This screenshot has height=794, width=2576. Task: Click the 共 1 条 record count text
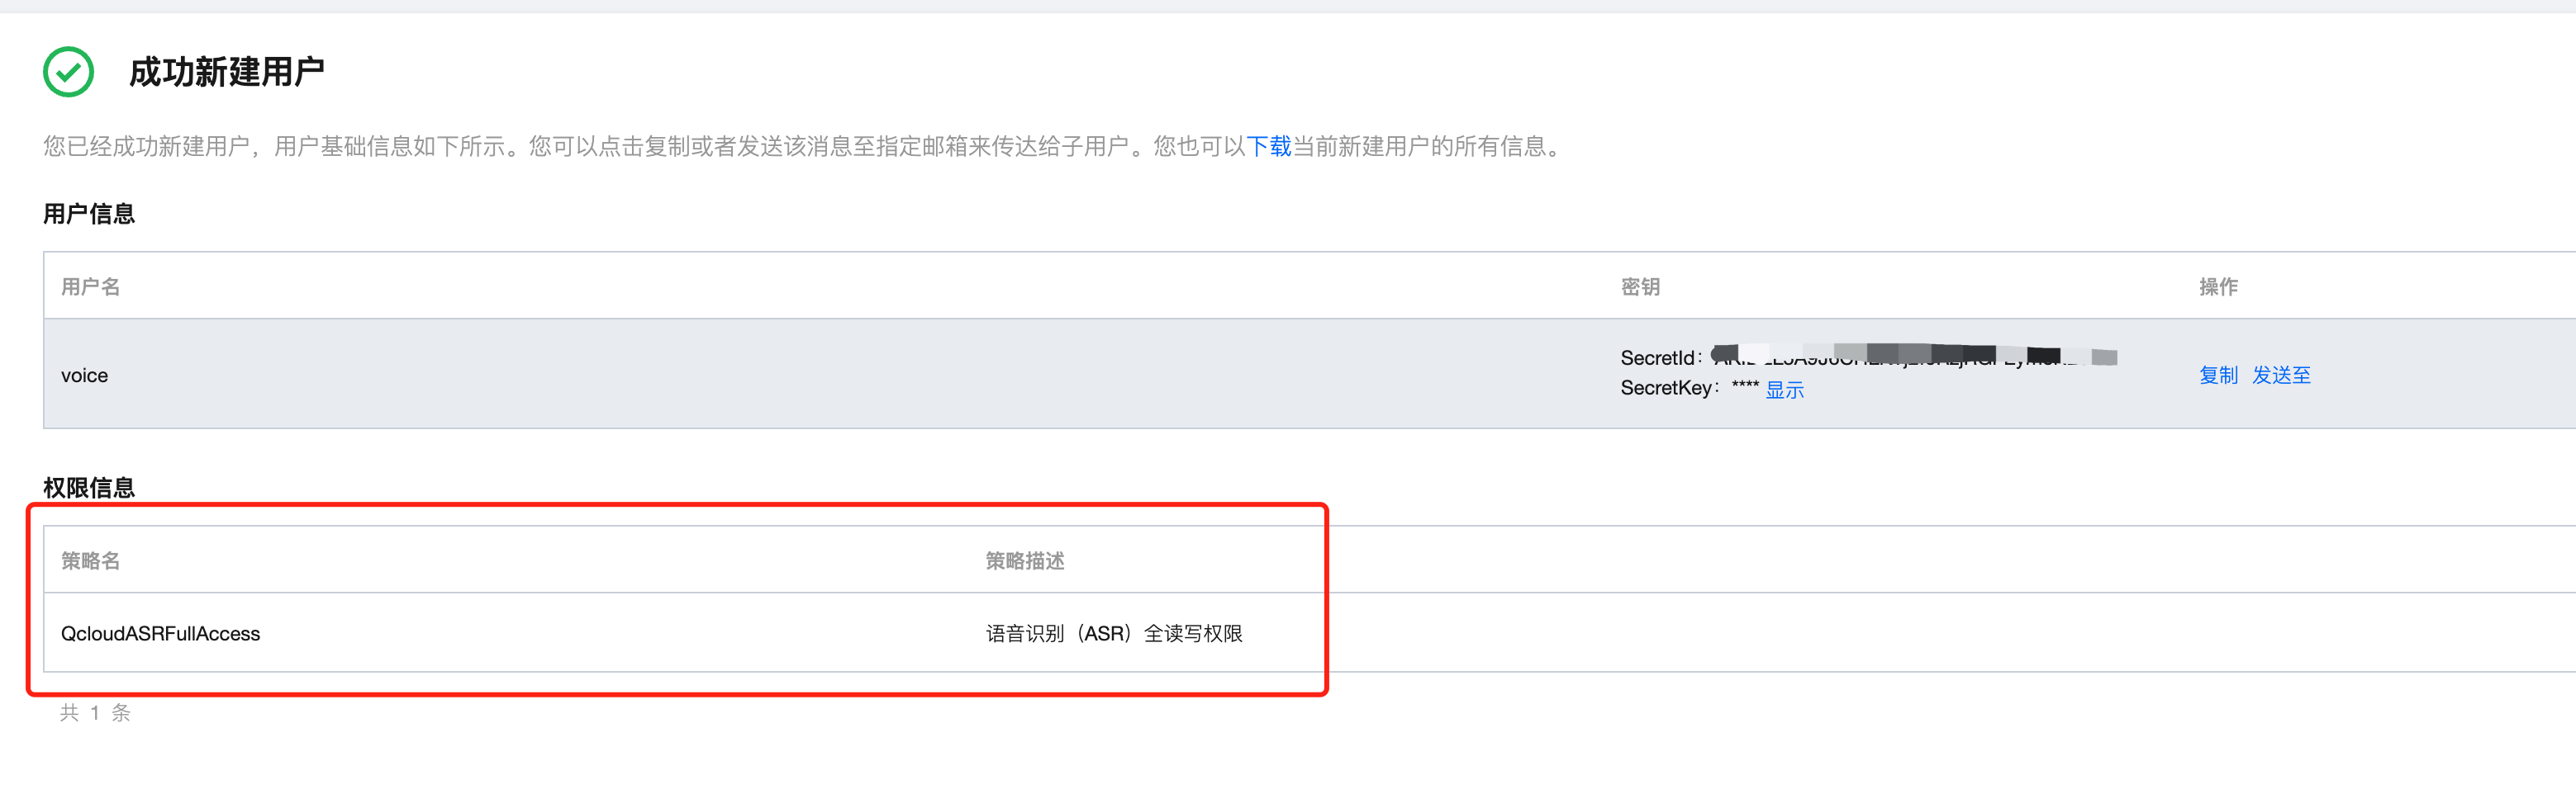(x=95, y=713)
